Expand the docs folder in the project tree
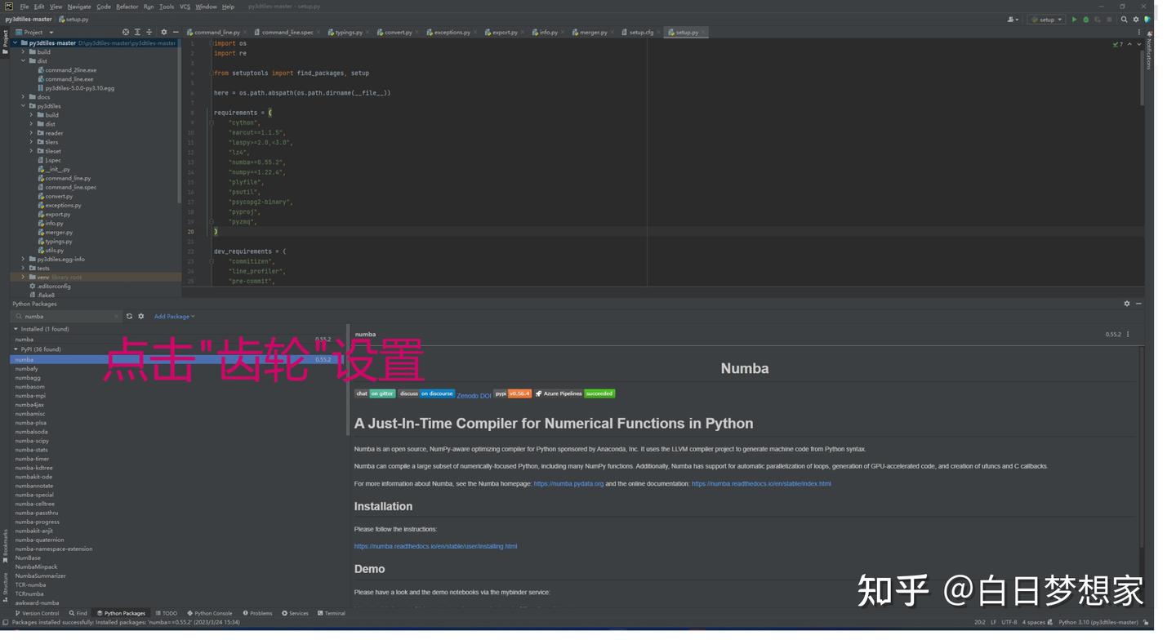The width and height of the screenshot is (1176, 640). click(23, 96)
